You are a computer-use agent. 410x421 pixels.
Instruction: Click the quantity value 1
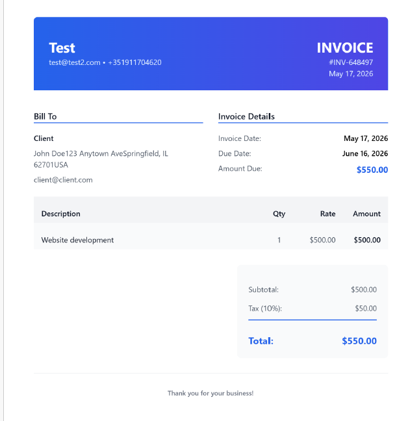[279, 240]
